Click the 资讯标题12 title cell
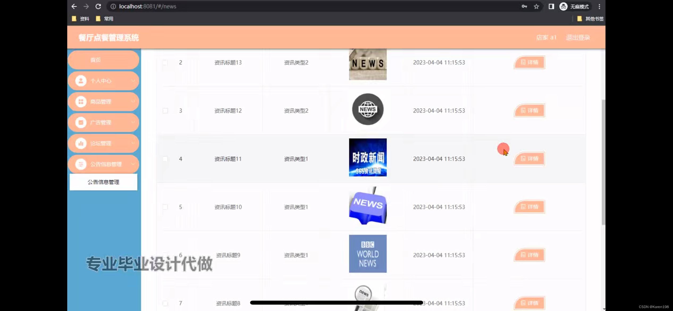This screenshot has height=311, width=673. 228,111
